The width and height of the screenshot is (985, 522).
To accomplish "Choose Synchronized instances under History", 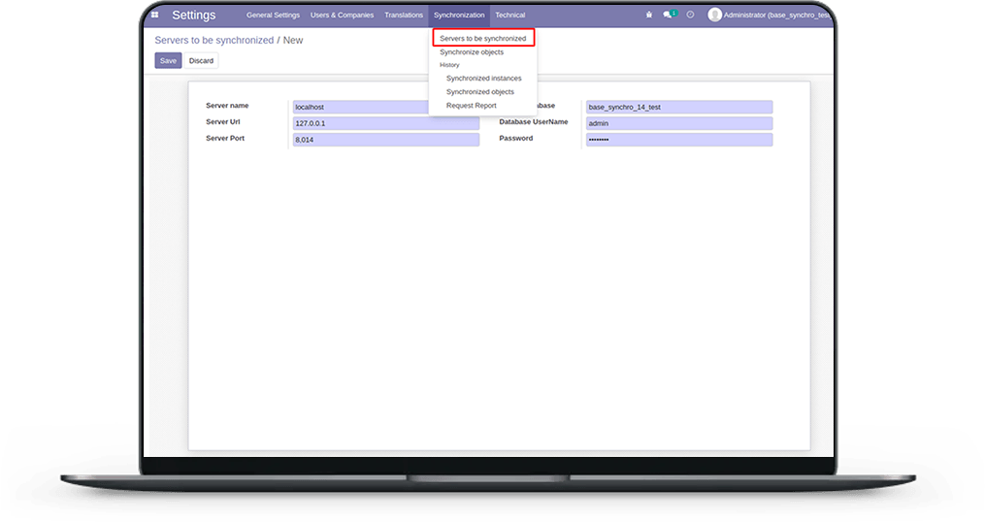I will pos(483,79).
